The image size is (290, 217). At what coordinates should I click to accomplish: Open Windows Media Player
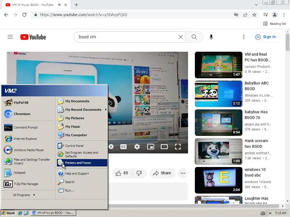29,150
